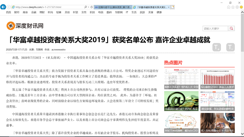The image size is (244, 137).
Task: Switch to the 佳媒内容平台 tab
Action: point(113,7)
